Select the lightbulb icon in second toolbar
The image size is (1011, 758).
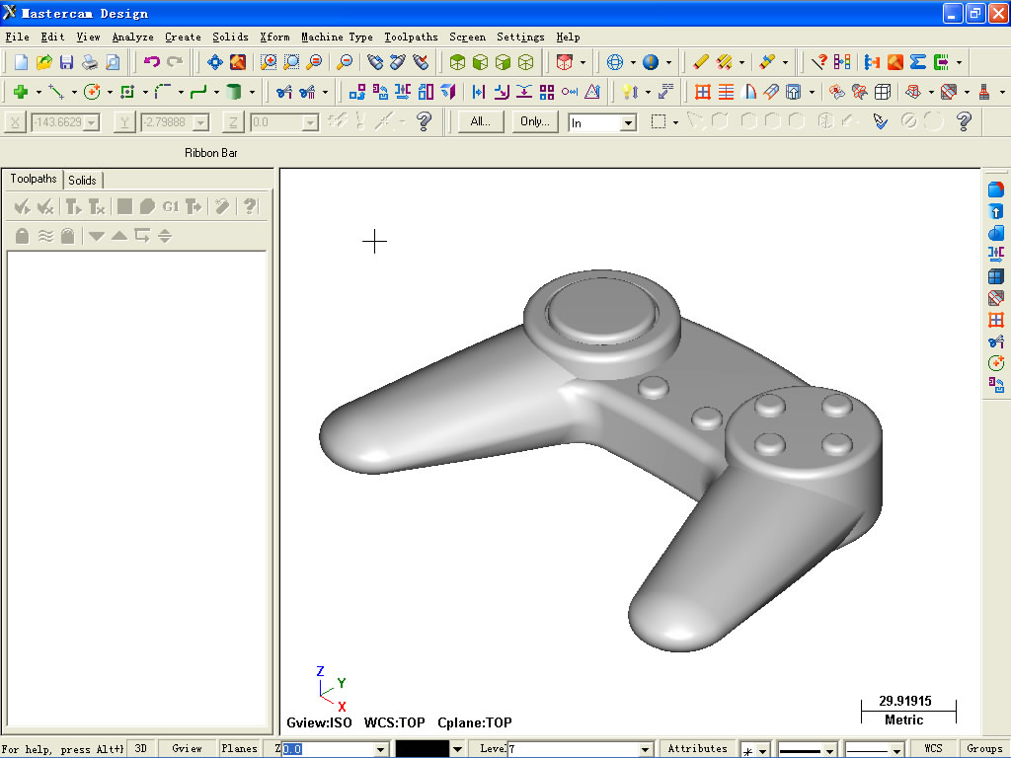point(630,92)
